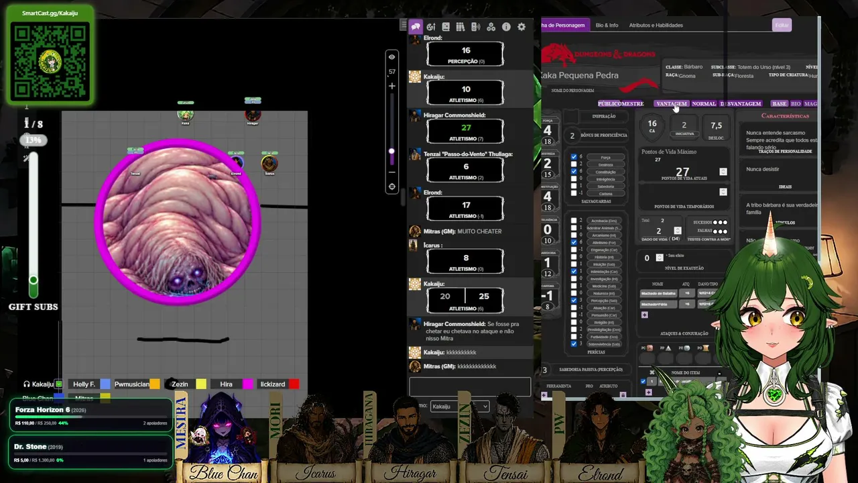Tick the Força saving throw checkbox
Screen dimensions: 858x483
pos(574,157)
